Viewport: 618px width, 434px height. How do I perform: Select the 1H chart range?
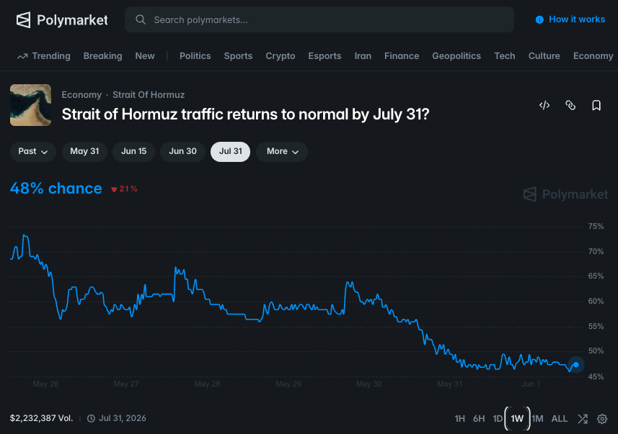(x=459, y=419)
